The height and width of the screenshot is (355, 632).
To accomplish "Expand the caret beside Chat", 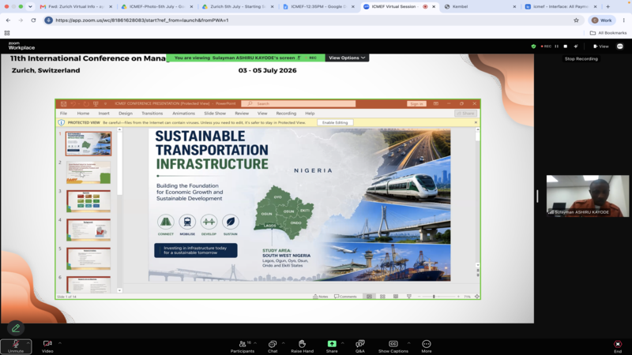I will pyautogui.click(x=284, y=343).
